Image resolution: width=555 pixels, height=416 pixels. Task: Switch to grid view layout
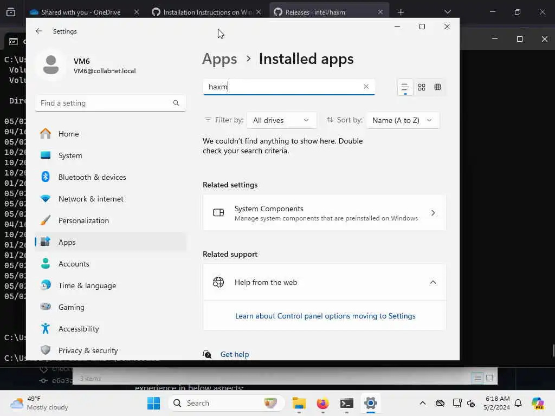422,87
